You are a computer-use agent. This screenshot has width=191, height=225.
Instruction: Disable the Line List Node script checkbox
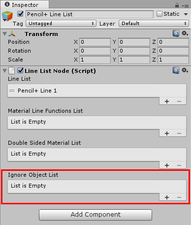pos(20,70)
